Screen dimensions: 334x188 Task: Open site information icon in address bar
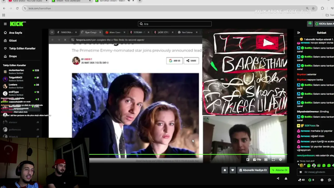[25, 8]
